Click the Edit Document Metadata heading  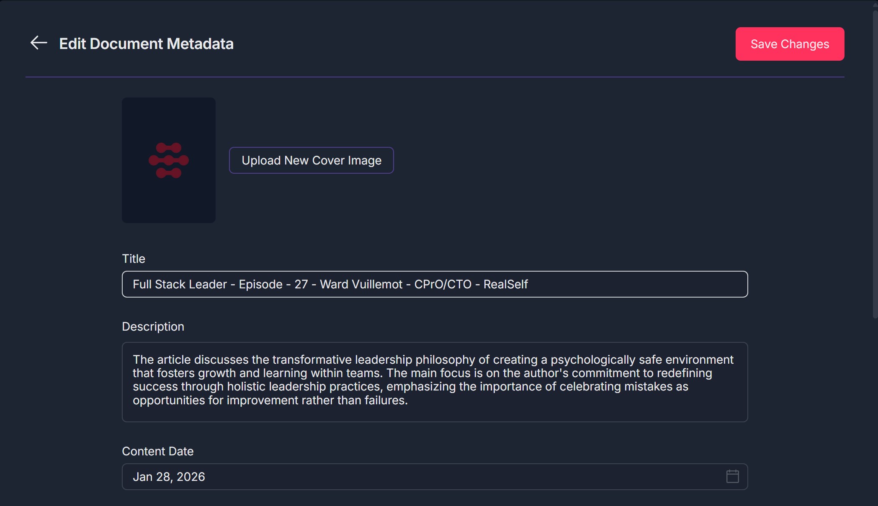(x=146, y=44)
